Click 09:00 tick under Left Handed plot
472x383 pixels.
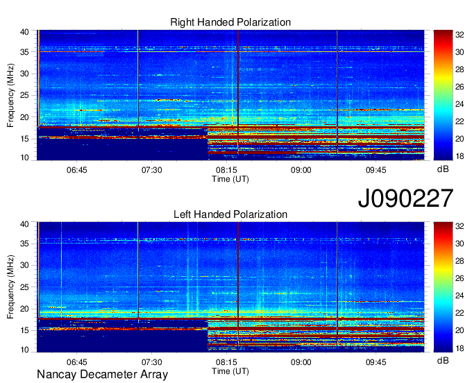tap(301, 362)
